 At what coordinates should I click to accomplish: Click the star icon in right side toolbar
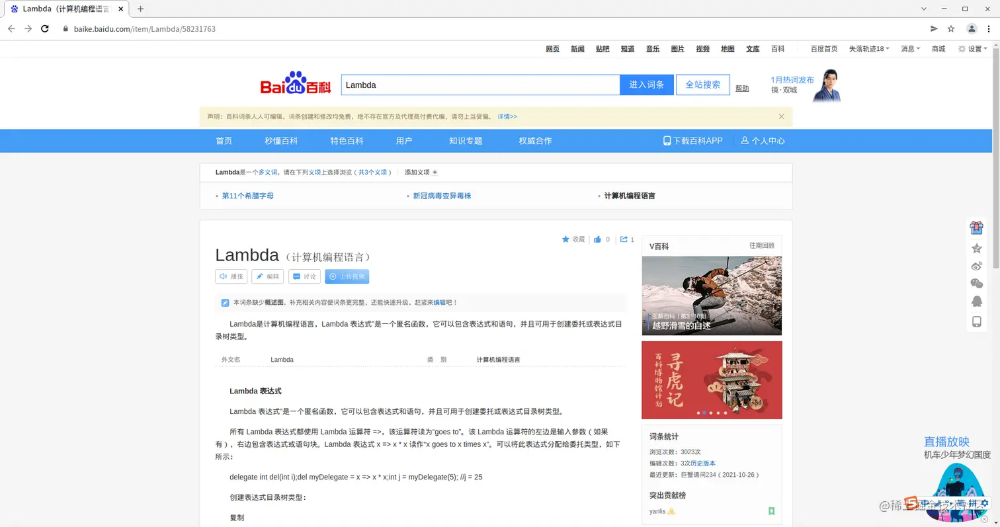(x=976, y=249)
